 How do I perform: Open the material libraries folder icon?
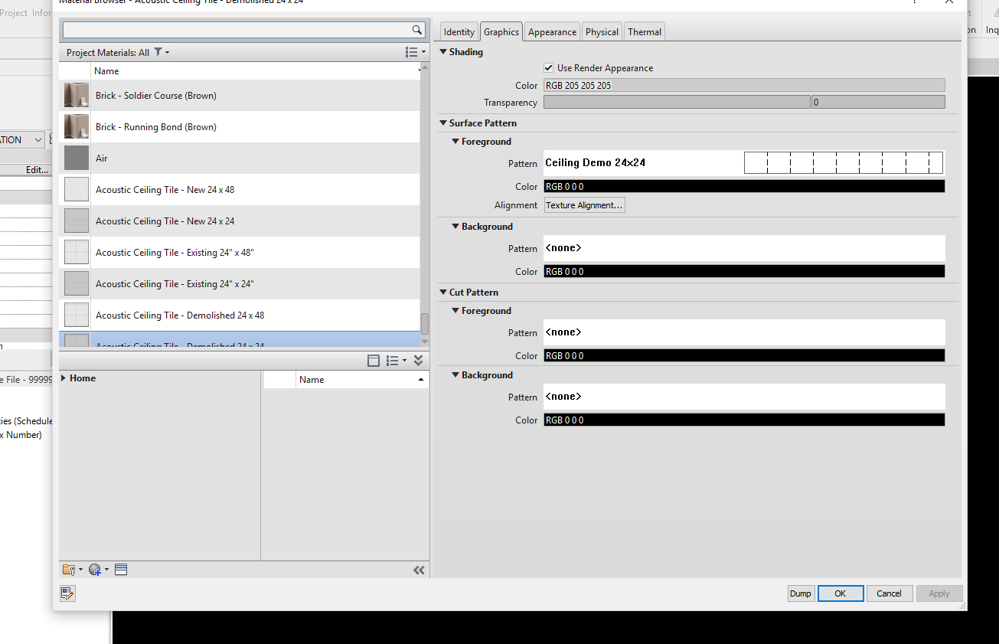pos(68,569)
